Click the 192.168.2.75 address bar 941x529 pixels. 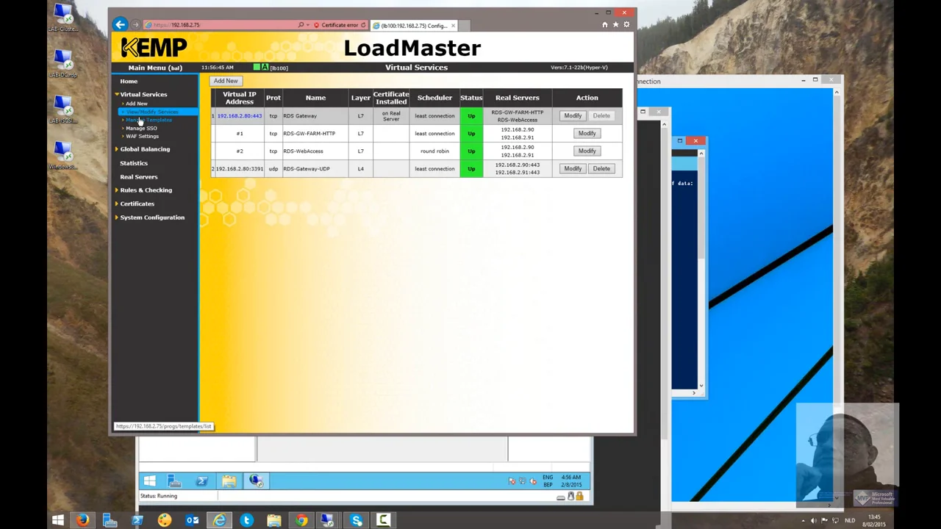point(221,25)
